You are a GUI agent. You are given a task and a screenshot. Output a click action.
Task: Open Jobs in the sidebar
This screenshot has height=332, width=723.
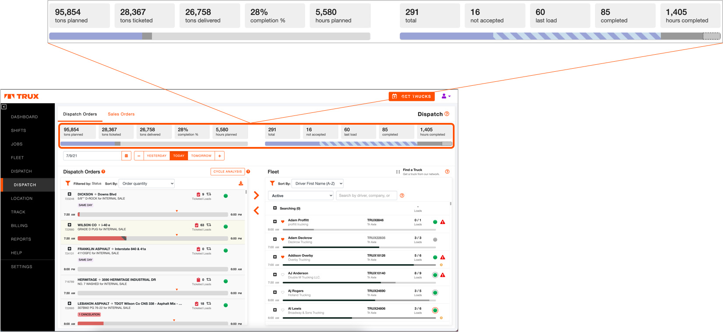[x=17, y=144]
